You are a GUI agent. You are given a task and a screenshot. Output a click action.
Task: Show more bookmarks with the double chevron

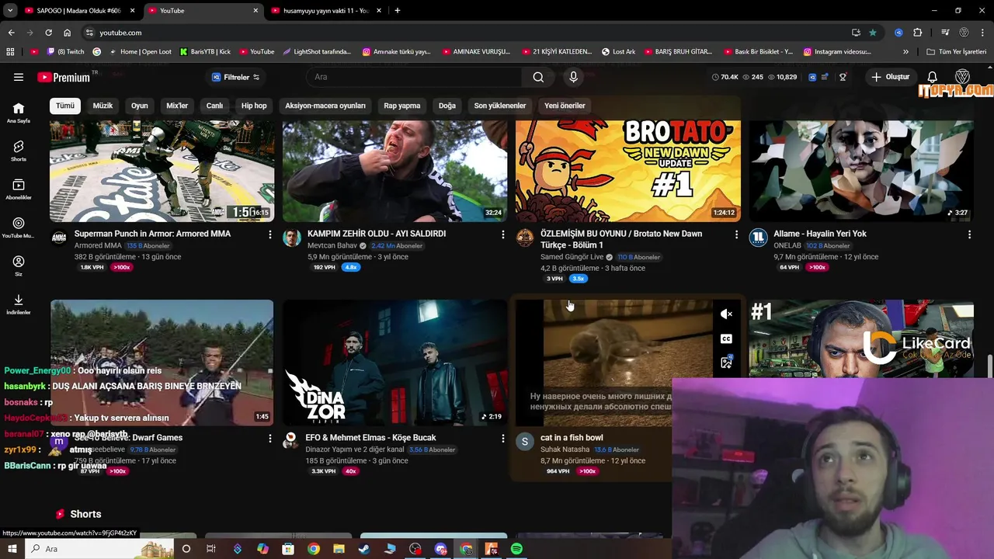coord(905,52)
